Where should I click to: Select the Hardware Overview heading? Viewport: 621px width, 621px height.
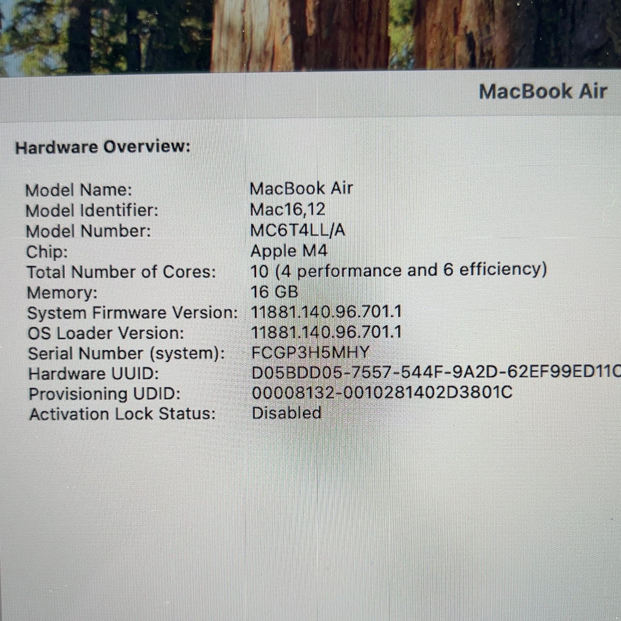pyautogui.click(x=103, y=147)
